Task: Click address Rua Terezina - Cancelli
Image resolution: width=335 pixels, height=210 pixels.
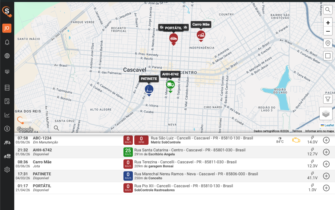Action: [185, 162]
